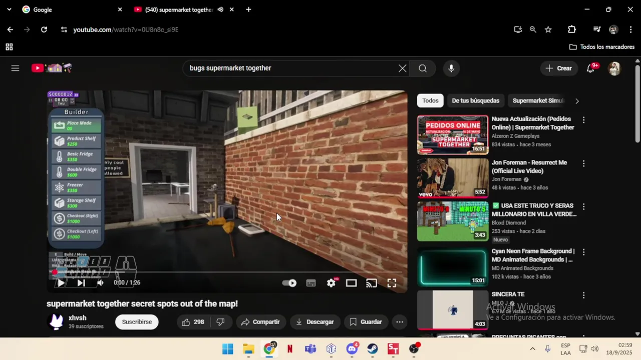Open Windows Start menu

228,348
